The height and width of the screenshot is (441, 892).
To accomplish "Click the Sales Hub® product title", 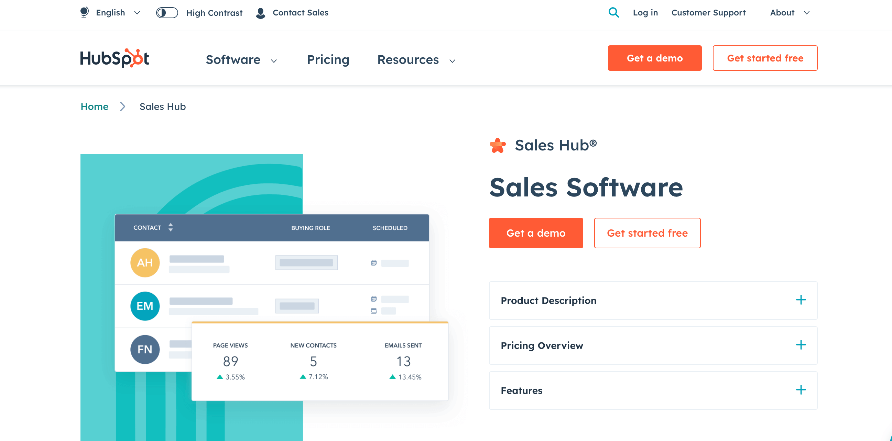I will [x=556, y=145].
